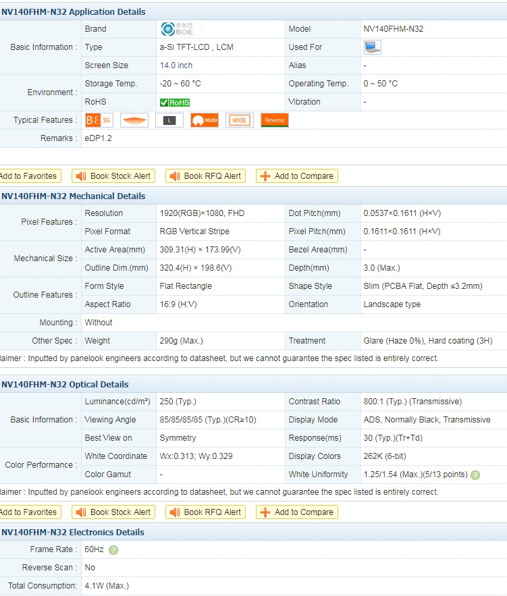
Task: Select dot pitch value 0.0537×0.1611
Action: (x=402, y=213)
